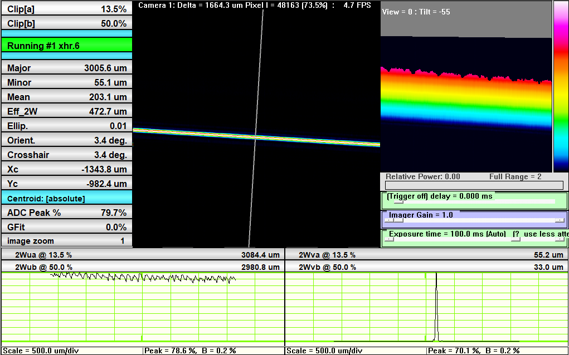
Task: Click the 2Wua @ 13.5 % width button
Action: tap(142, 255)
